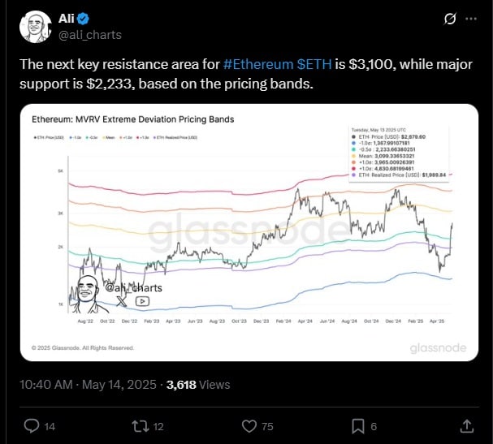The image size is (493, 444).
Task: Open the three-dot more options menu
Action: pyautogui.click(x=471, y=19)
